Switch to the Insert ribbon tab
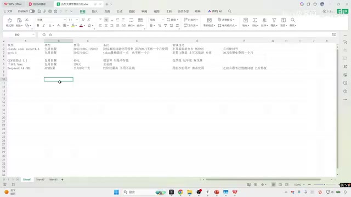 click(95, 11)
